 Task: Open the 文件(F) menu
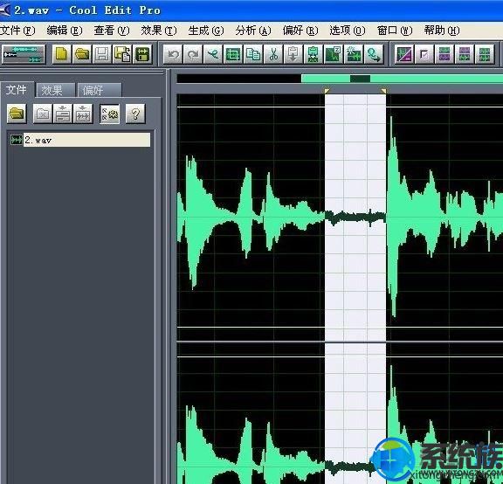point(17,31)
